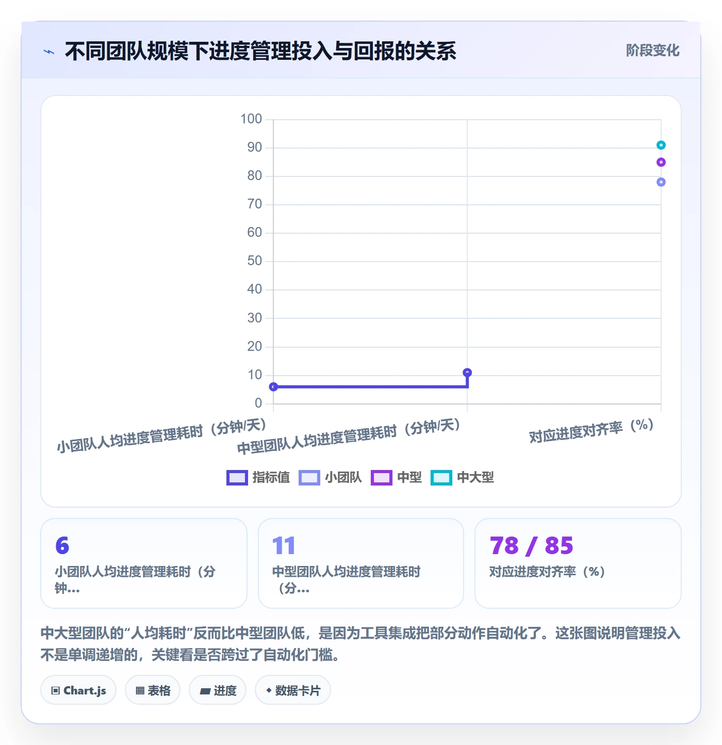Click the 指标值 legend color box
This screenshot has height=745, width=722.
[237, 478]
